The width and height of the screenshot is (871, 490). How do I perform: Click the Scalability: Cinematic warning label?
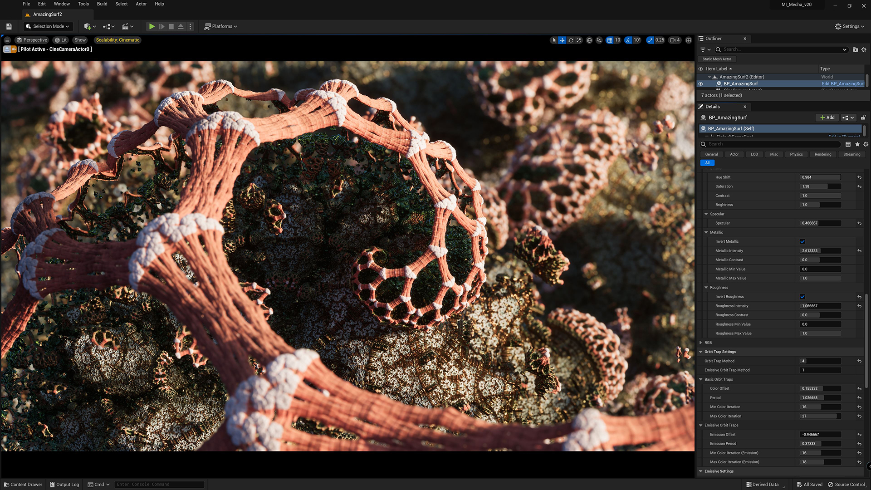[117, 40]
